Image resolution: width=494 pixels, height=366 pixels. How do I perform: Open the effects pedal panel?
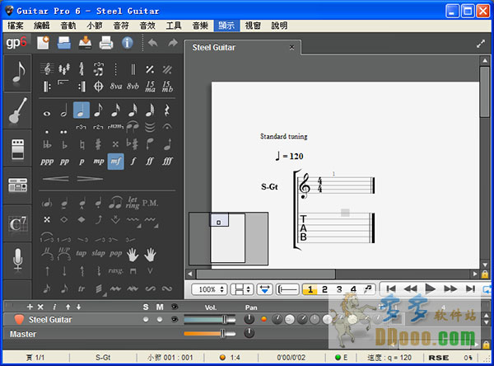point(17,148)
